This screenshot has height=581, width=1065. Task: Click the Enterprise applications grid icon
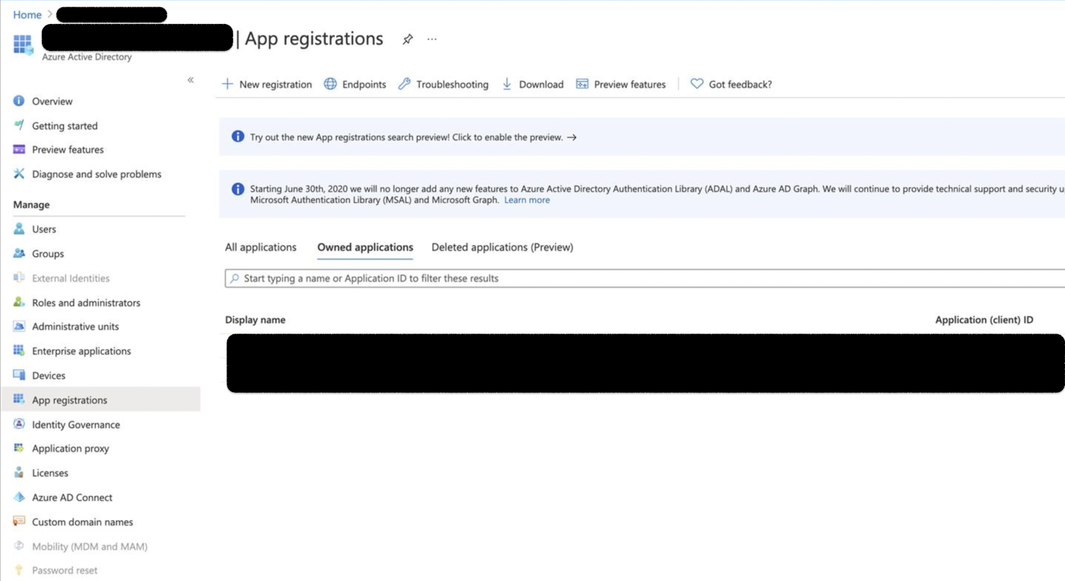pos(19,350)
